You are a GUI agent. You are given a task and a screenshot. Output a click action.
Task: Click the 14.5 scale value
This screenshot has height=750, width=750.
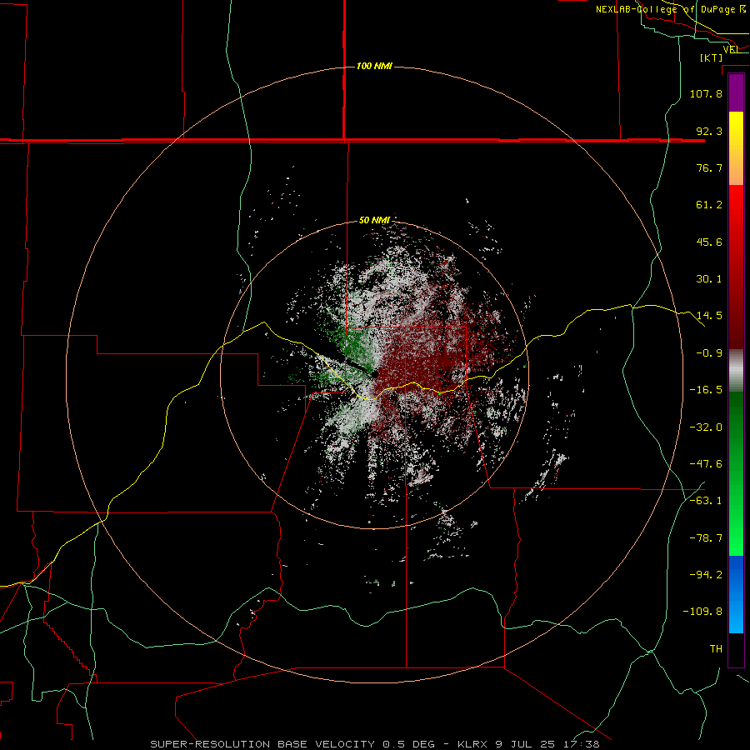pos(709,316)
